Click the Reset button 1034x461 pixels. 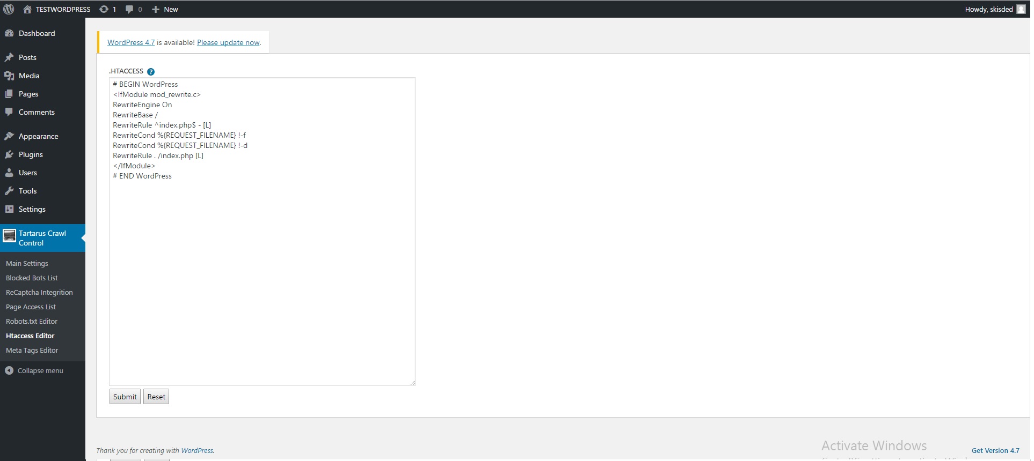(x=156, y=397)
